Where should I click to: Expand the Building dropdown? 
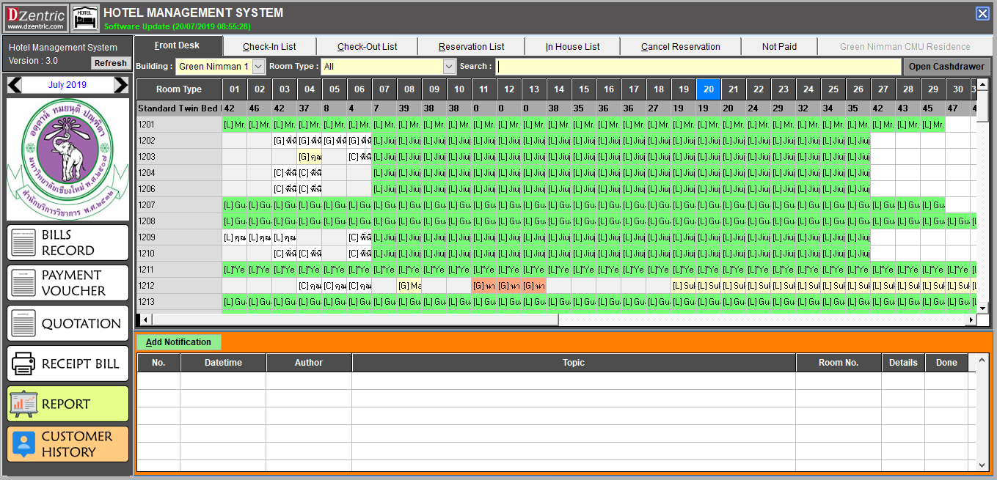[258, 67]
